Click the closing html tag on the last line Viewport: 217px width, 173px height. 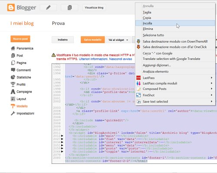point(141,161)
